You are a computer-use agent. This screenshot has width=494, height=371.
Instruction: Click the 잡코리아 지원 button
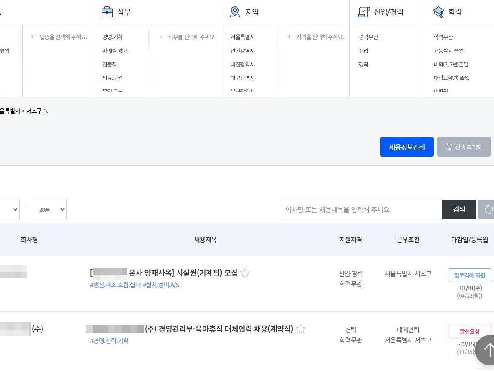click(469, 275)
